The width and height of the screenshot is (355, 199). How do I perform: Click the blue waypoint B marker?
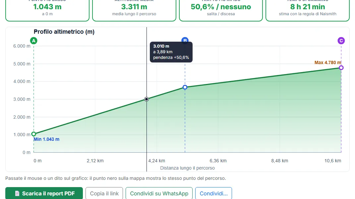click(x=185, y=40)
